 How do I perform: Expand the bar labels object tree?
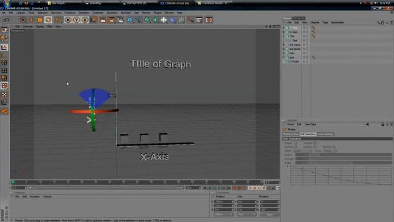click(x=284, y=49)
